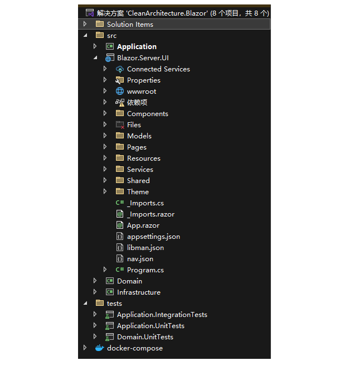Image resolution: width=359 pixels, height=370 pixels.
Task: Click the Properties wrench icon
Action: click(120, 80)
